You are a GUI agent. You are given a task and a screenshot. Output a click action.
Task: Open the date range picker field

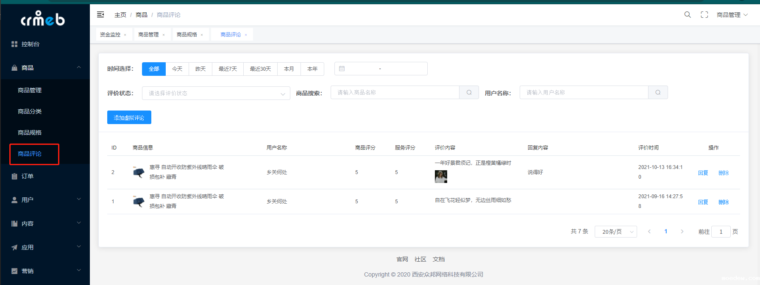click(x=381, y=69)
